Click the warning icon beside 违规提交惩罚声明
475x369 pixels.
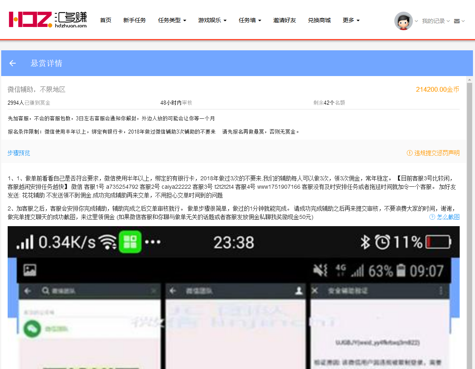pos(409,153)
